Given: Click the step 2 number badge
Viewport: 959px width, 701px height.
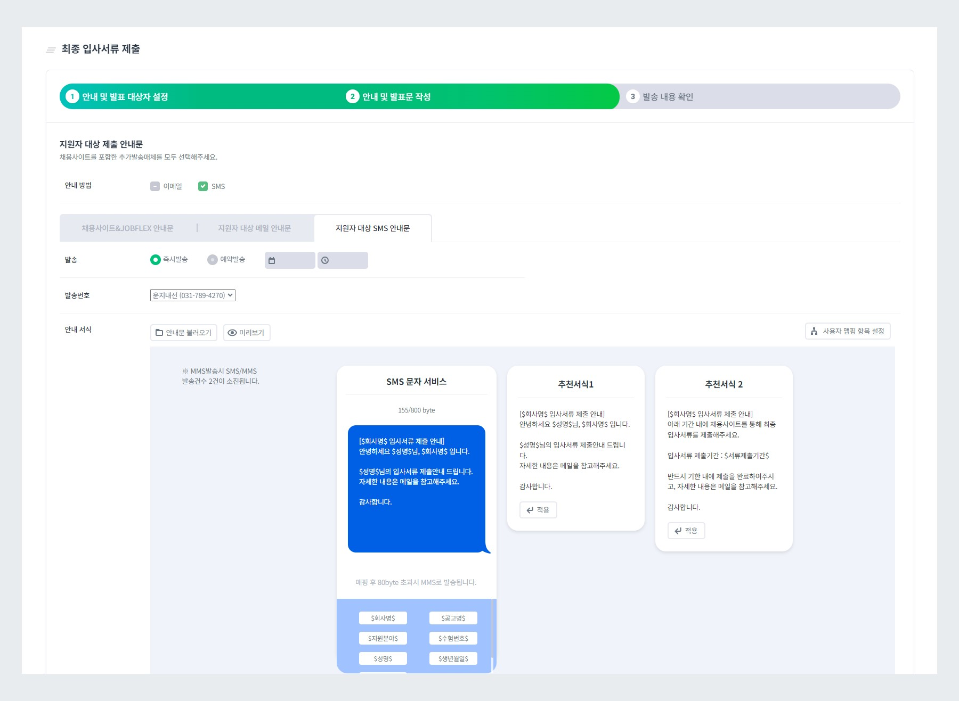Looking at the screenshot, I should (x=353, y=96).
